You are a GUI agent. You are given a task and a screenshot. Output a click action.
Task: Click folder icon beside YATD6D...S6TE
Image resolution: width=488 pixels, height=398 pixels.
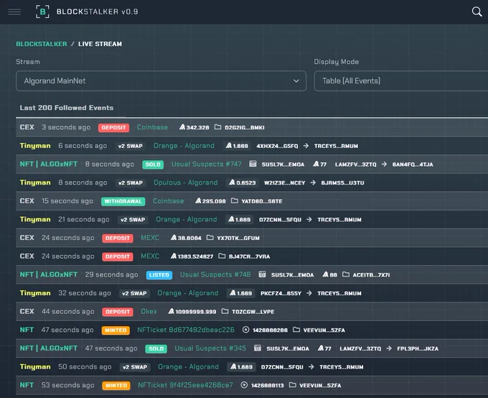coord(235,200)
